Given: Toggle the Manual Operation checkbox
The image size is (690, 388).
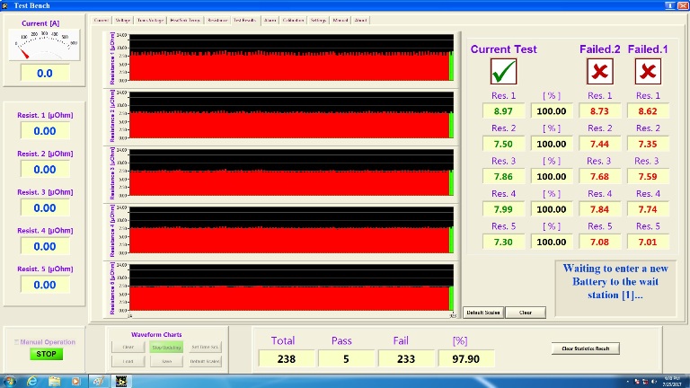Looking at the screenshot, I should [17, 342].
